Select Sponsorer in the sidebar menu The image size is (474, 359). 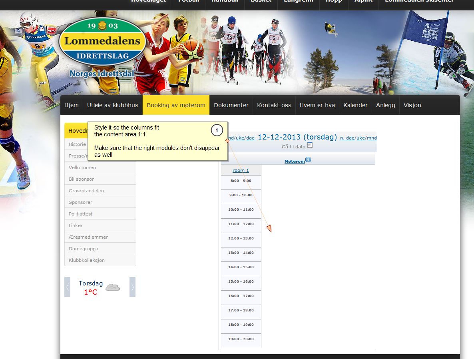point(100,202)
